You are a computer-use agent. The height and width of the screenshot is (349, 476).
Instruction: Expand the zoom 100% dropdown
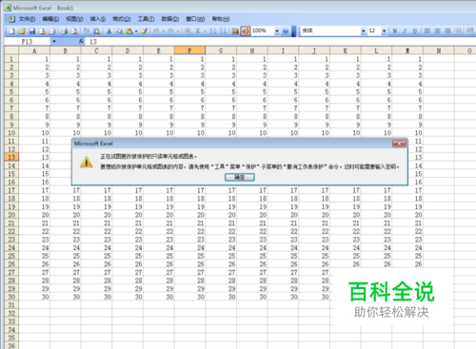click(x=277, y=31)
